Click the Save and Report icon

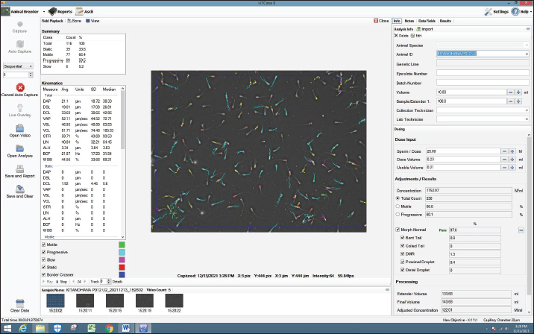coord(20,168)
